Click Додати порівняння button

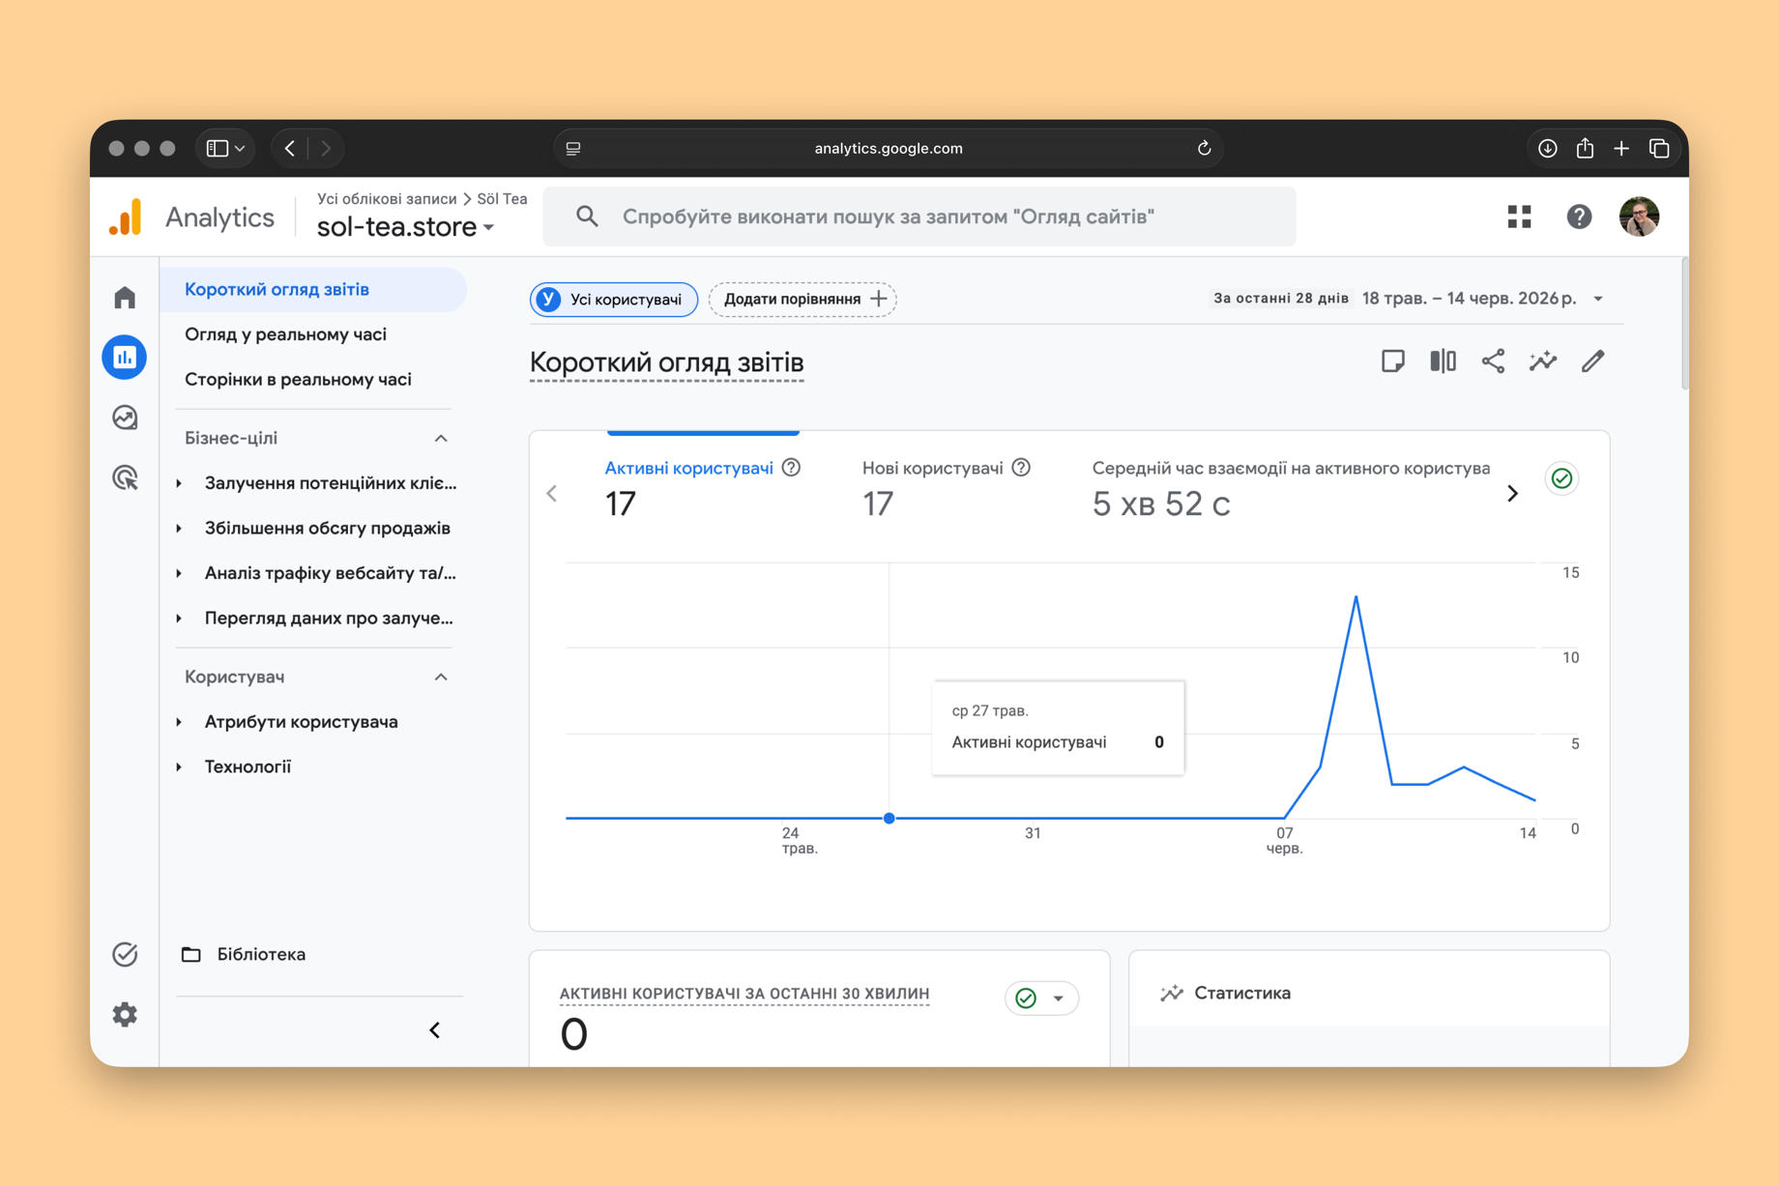pos(802,300)
